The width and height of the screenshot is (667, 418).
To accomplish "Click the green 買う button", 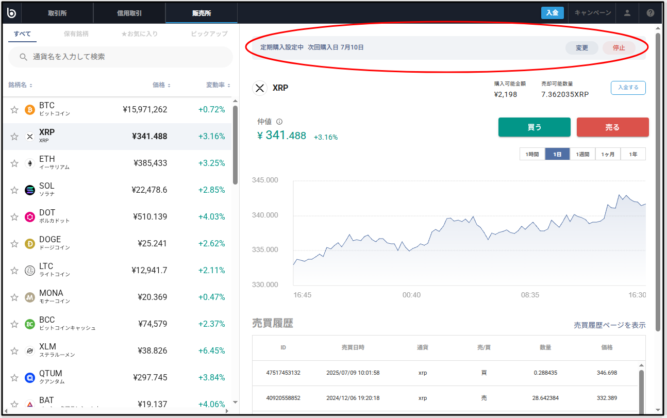I will click(535, 127).
